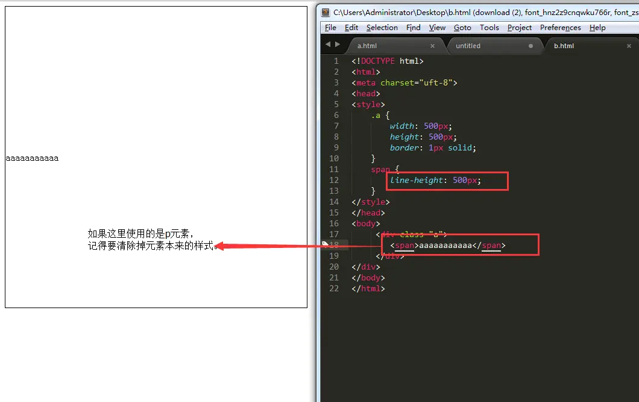Open the View menu
This screenshot has width=639, height=402.
(437, 28)
